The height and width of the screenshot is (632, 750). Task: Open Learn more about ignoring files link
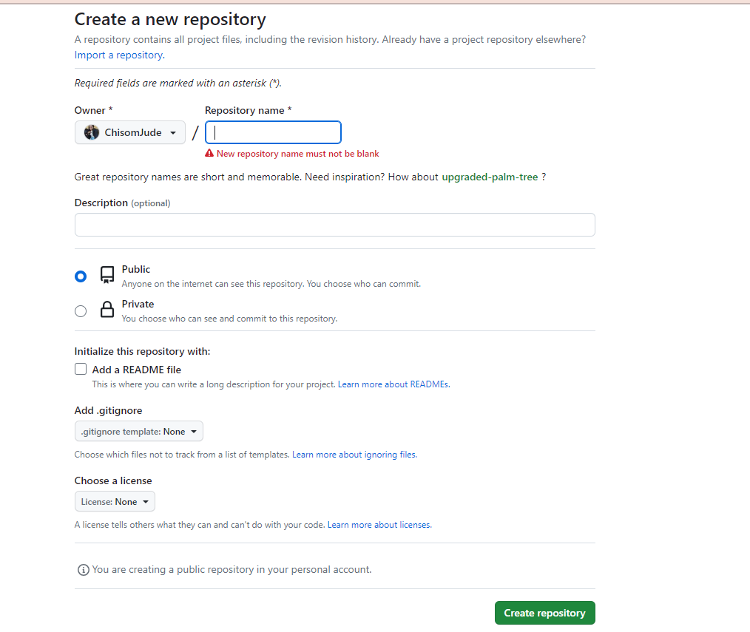coord(354,455)
